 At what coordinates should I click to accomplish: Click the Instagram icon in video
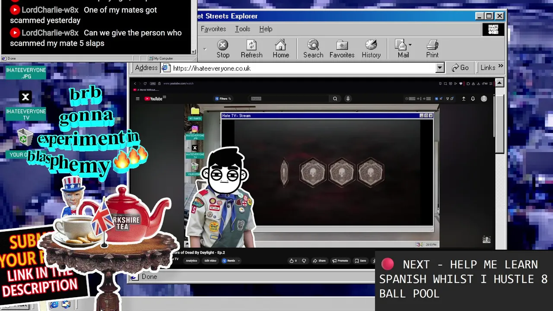click(195, 129)
